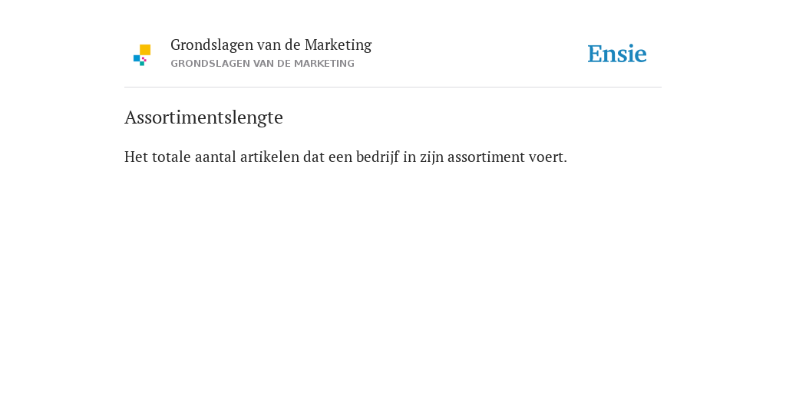Click the word MARKETING in the gray subtitle

[325, 64]
